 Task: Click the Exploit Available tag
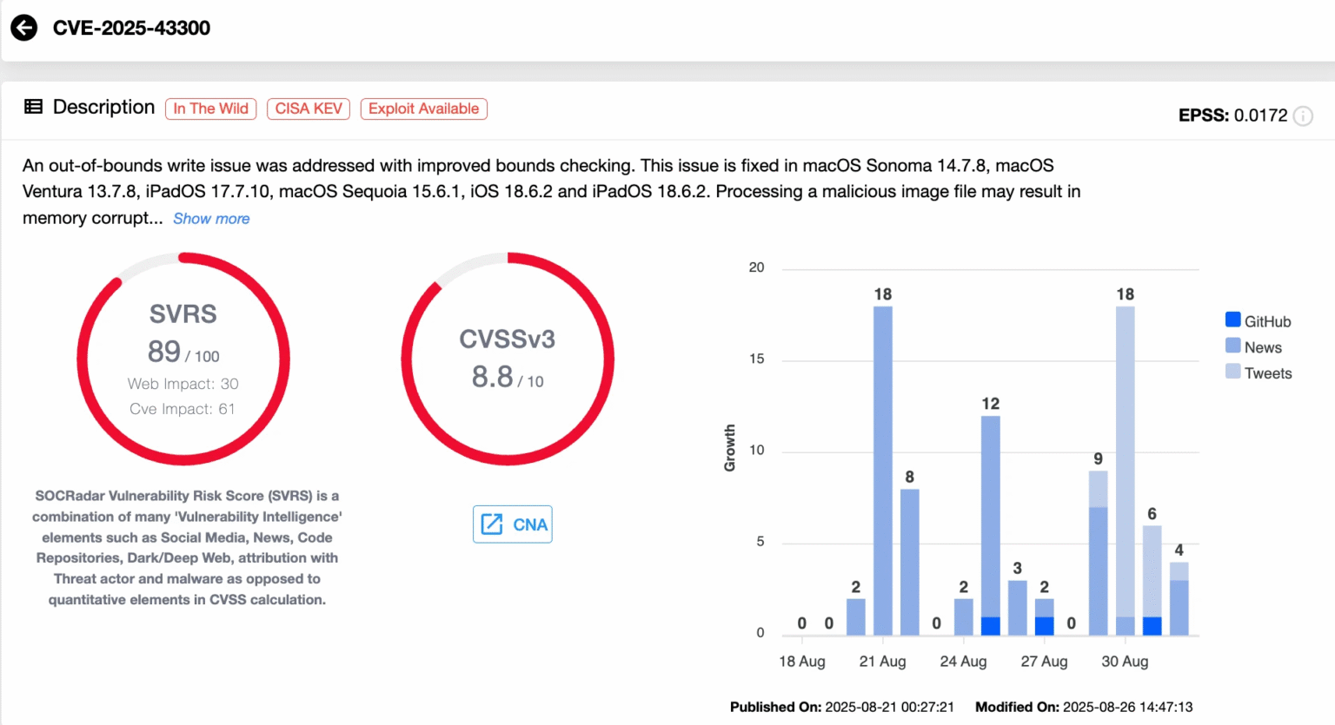(423, 109)
